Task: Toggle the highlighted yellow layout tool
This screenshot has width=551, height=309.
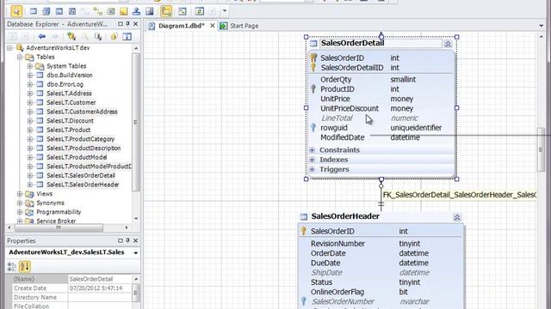Action: pyautogui.click(x=166, y=11)
